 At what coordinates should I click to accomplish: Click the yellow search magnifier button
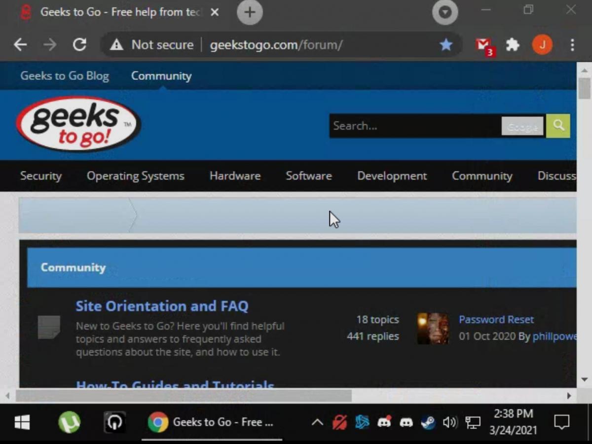pyautogui.click(x=558, y=126)
